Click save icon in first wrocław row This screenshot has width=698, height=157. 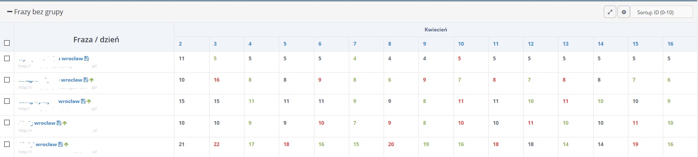(87, 59)
